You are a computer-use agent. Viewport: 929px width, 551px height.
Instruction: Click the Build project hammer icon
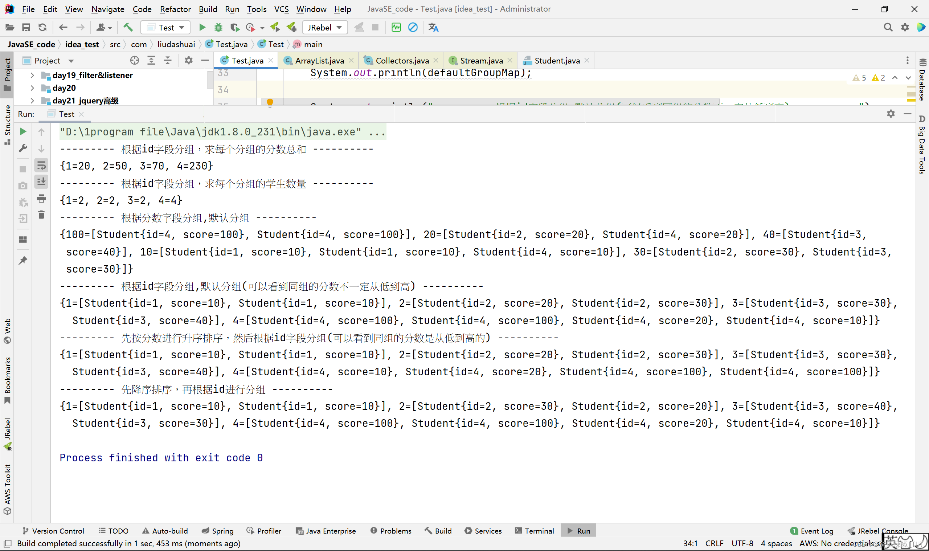128,28
